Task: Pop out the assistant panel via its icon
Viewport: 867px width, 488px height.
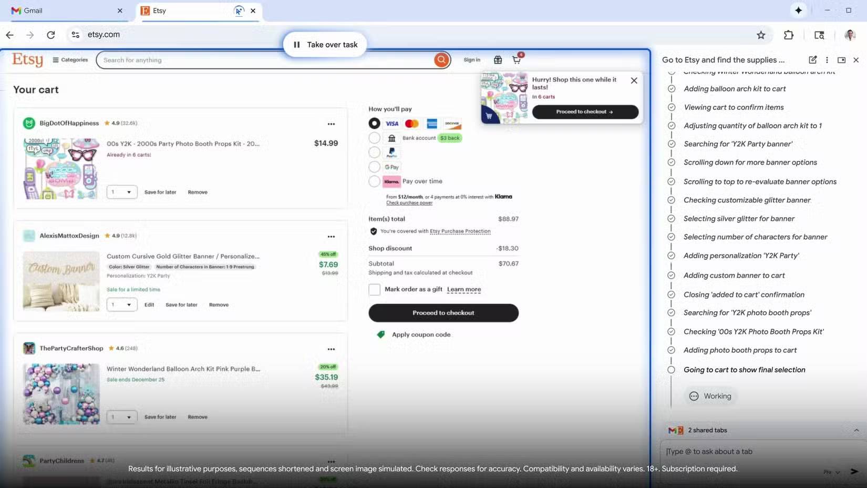Action: pyautogui.click(x=841, y=60)
